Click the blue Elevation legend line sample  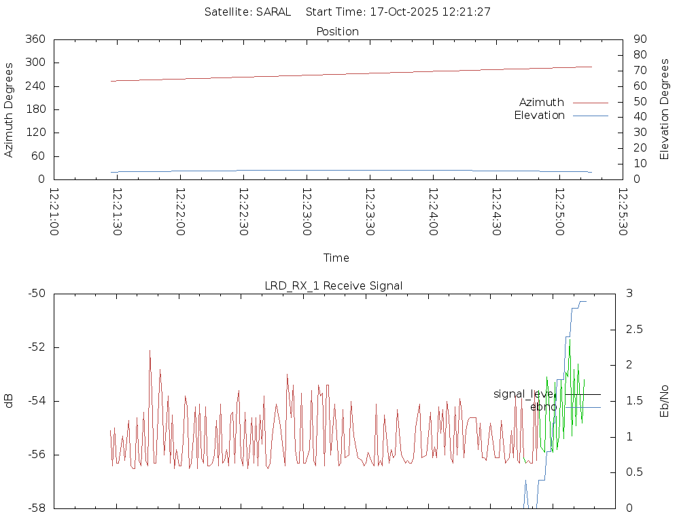click(590, 116)
